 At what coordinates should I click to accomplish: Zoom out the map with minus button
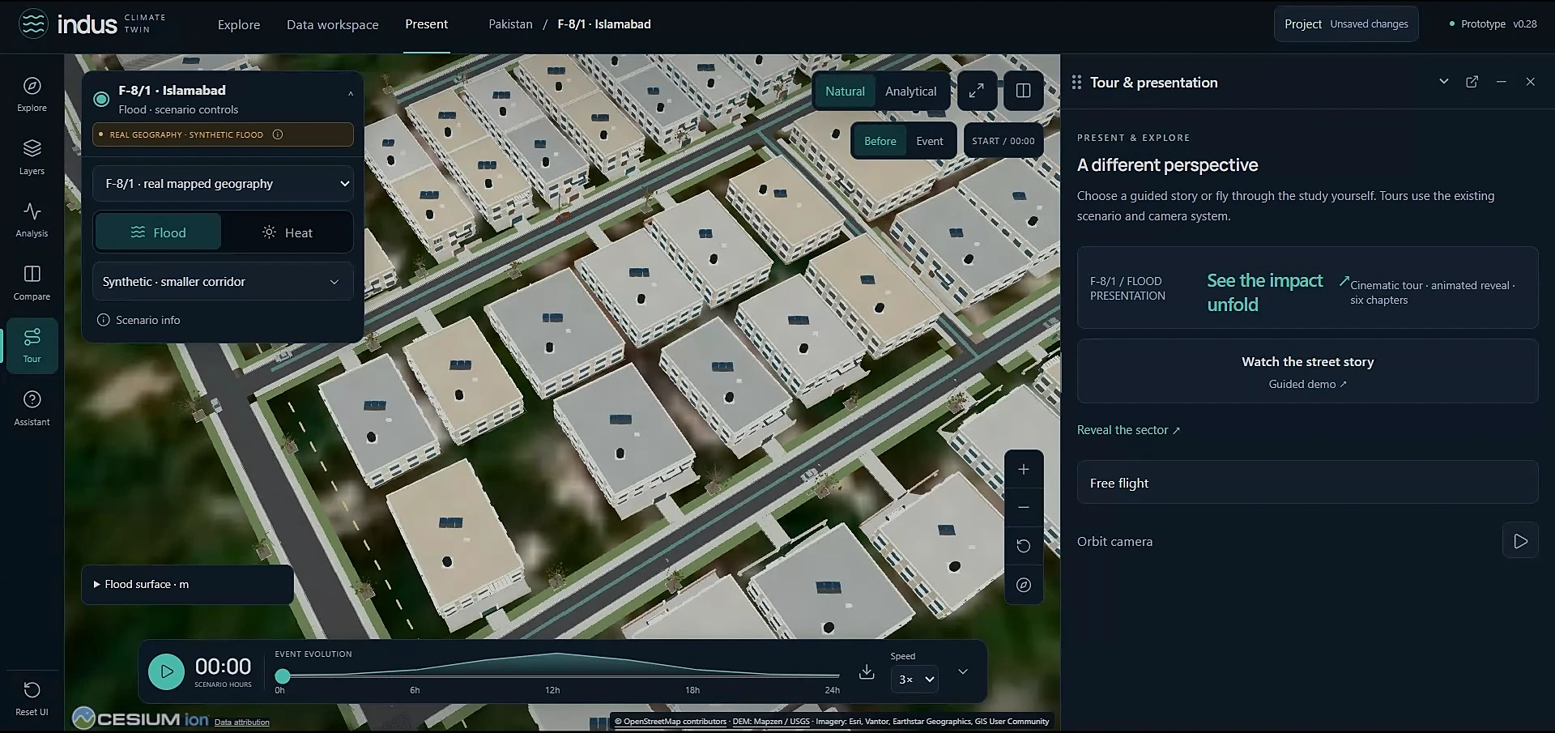(x=1024, y=507)
